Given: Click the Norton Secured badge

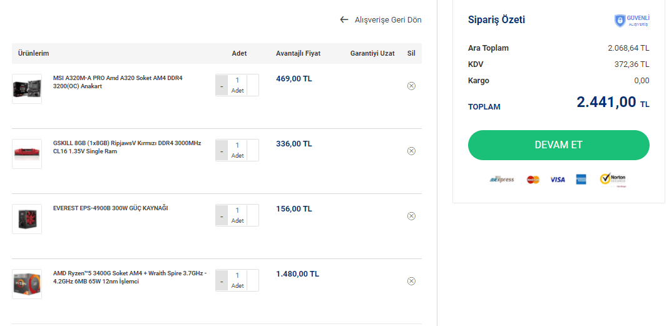Looking at the screenshot, I should click(613, 180).
